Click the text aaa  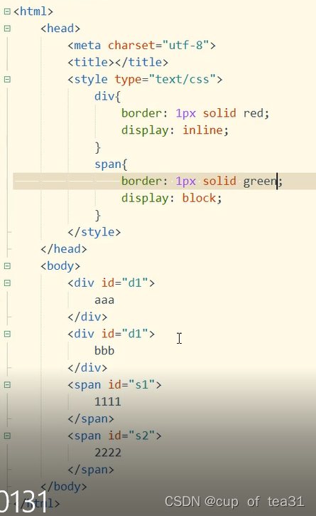click(x=104, y=300)
